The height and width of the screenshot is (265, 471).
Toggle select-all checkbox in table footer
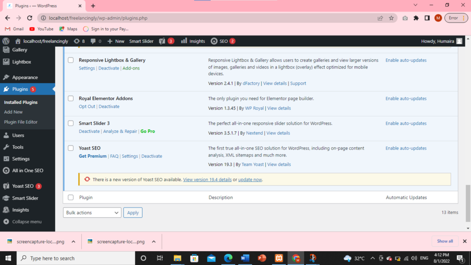[70, 197]
